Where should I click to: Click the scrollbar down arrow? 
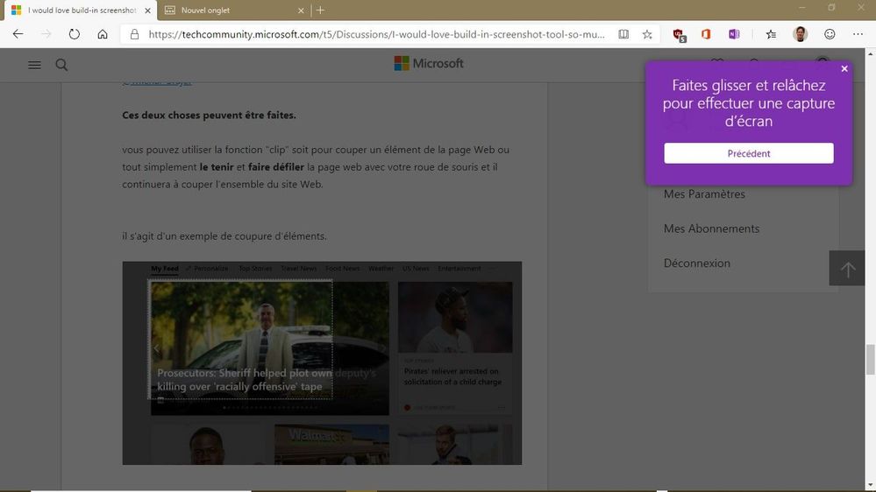[x=871, y=485]
